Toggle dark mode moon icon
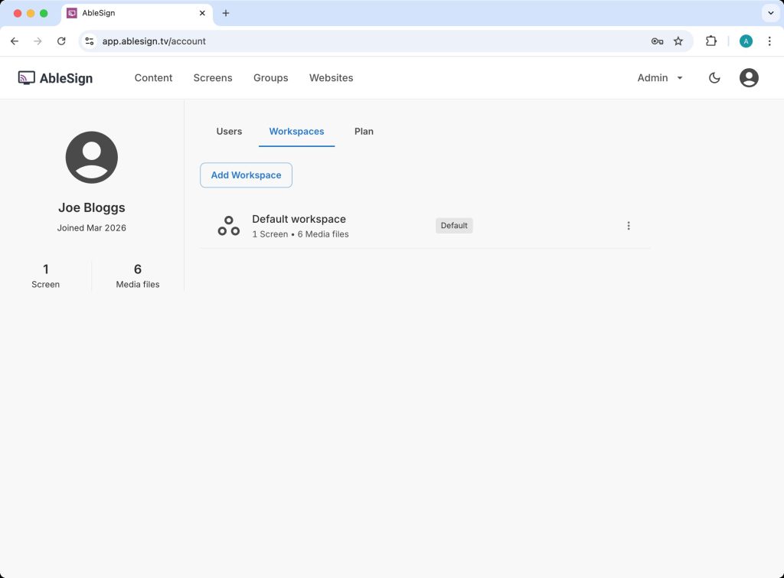Screen dimensions: 784x578 714,77
